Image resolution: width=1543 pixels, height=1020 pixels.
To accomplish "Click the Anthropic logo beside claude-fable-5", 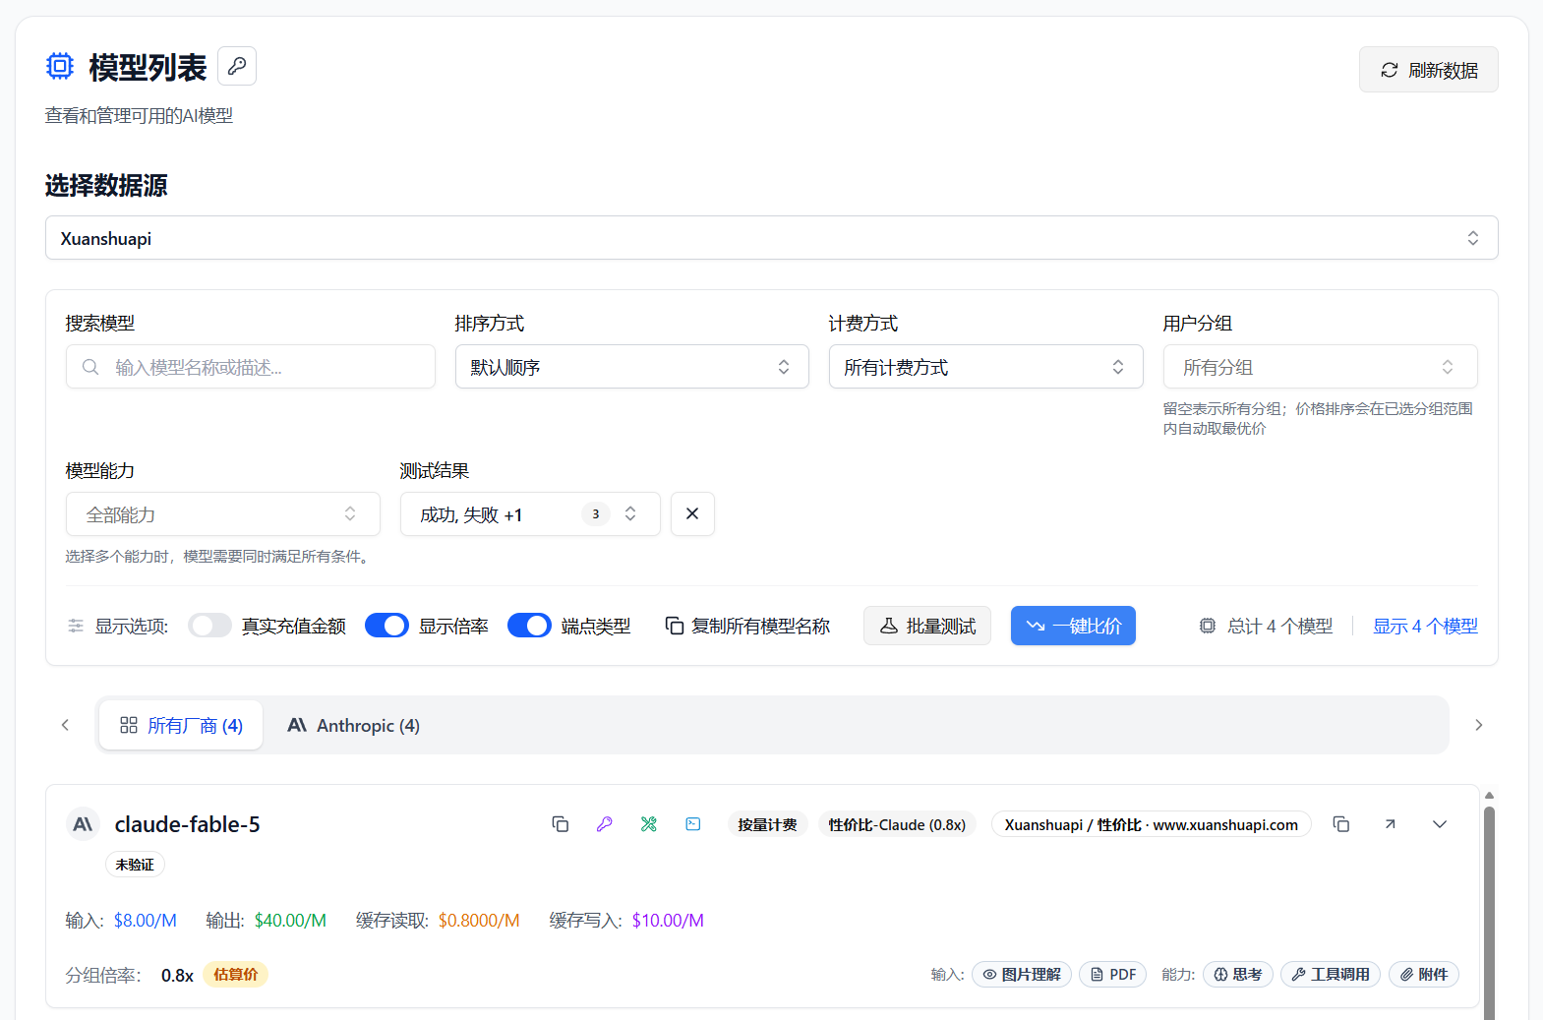I will coord(83,824).
